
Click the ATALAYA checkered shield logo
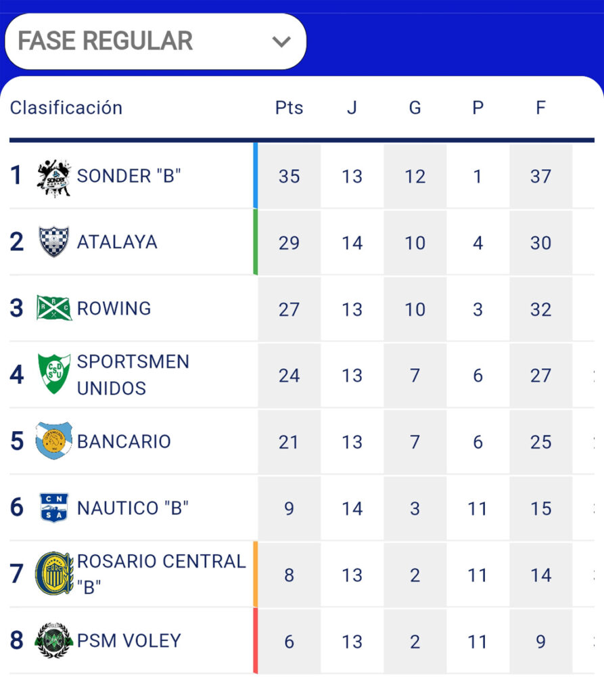tap(53, 242)
